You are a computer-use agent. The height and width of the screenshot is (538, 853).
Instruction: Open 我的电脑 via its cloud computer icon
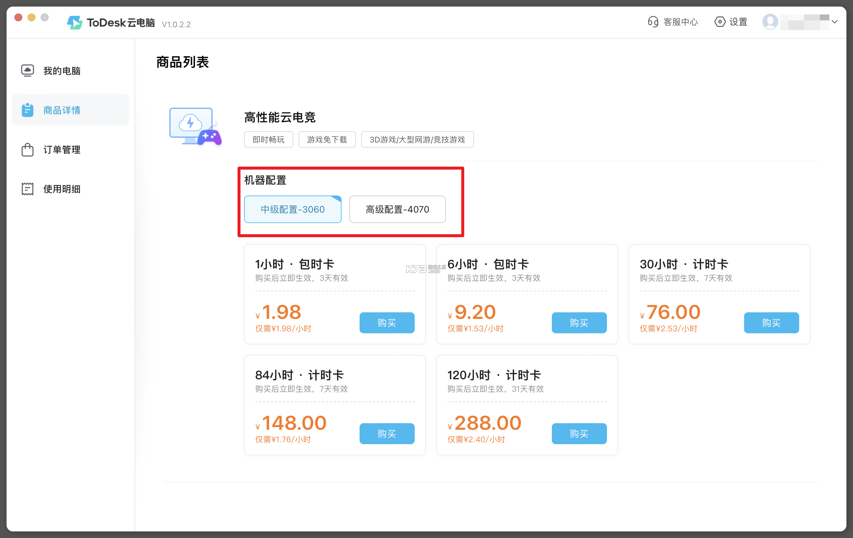coord(28,70)
